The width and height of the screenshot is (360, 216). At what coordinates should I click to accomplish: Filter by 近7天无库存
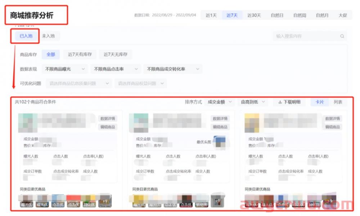point(116,55)
